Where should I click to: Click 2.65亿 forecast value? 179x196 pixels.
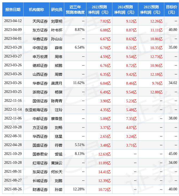(105, 136)
